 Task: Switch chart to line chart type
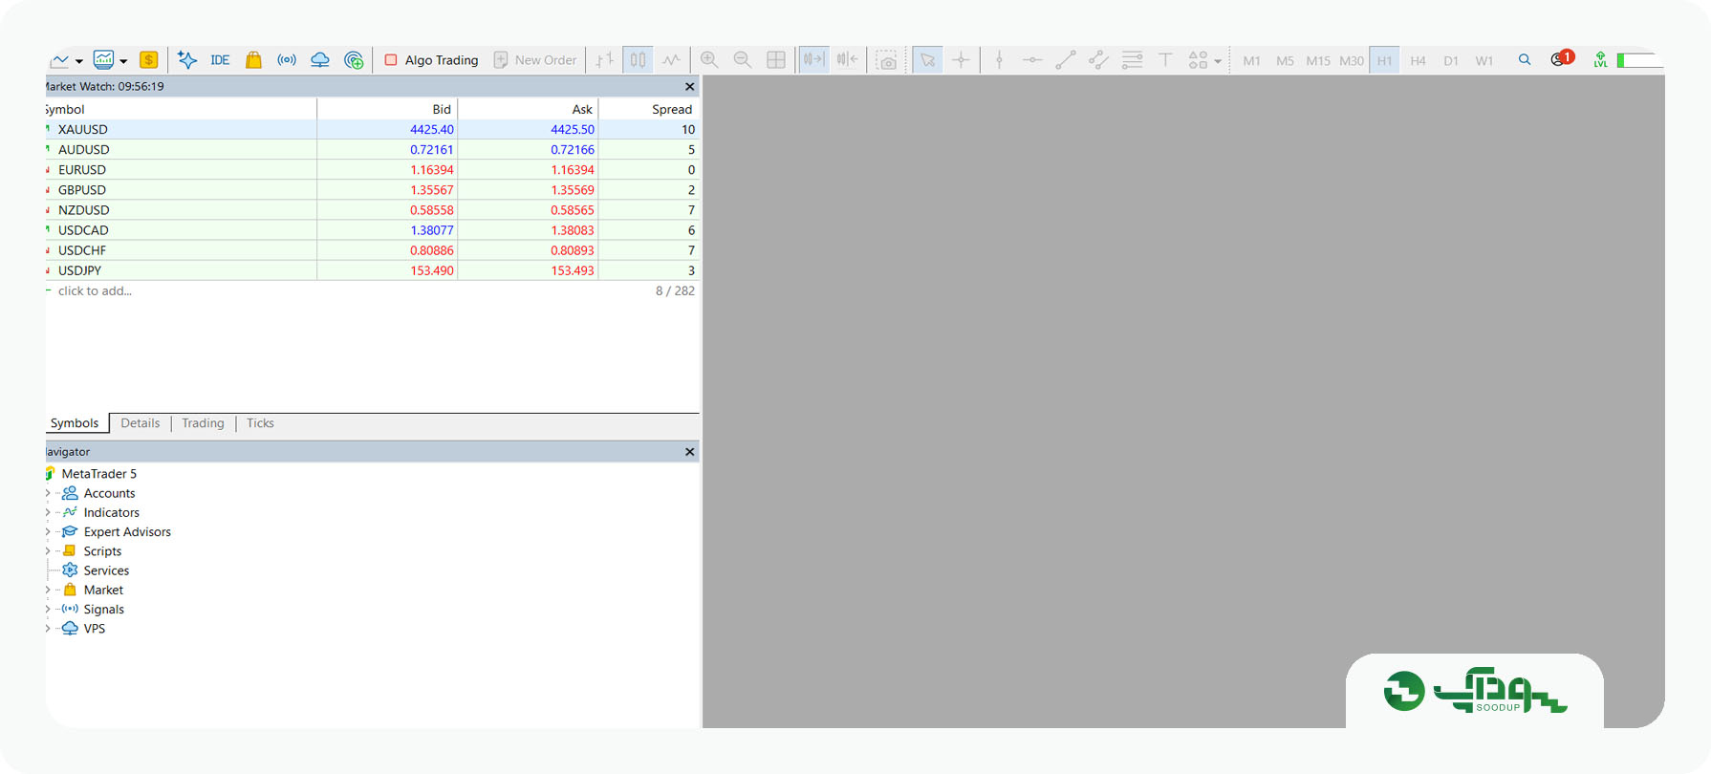[x=671, y=60]
